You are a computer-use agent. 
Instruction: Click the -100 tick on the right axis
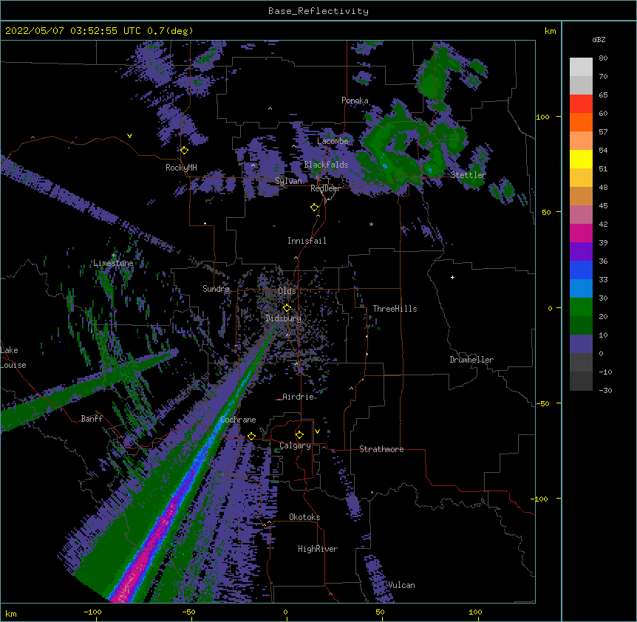tap(539, 499)
